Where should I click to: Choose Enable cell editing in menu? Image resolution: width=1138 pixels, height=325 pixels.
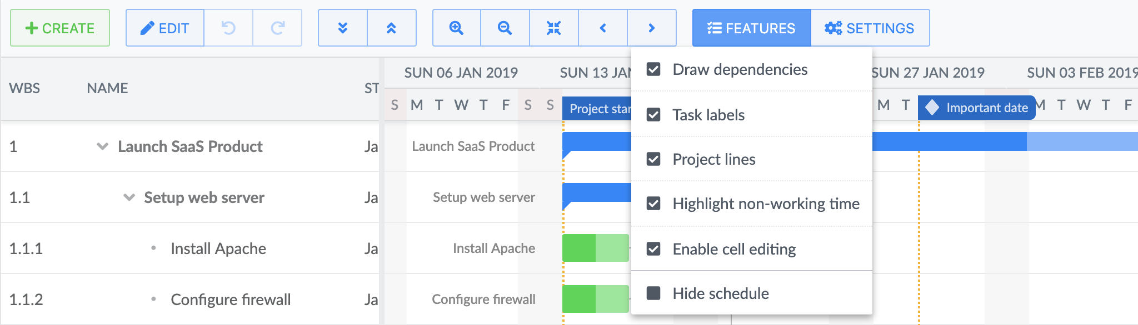point(733,249)
